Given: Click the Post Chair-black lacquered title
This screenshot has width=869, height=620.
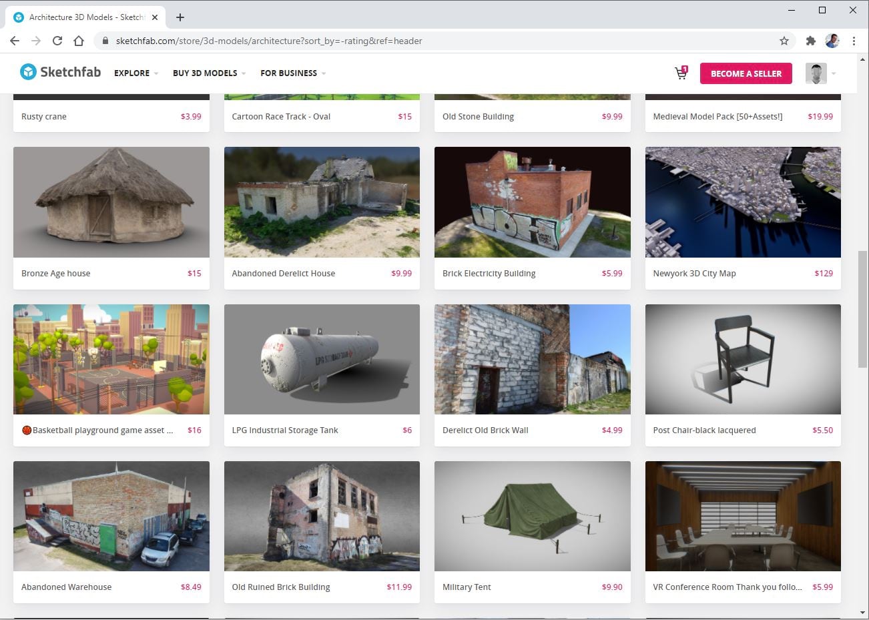Looking at the screenshot, I should coord(704,430).
